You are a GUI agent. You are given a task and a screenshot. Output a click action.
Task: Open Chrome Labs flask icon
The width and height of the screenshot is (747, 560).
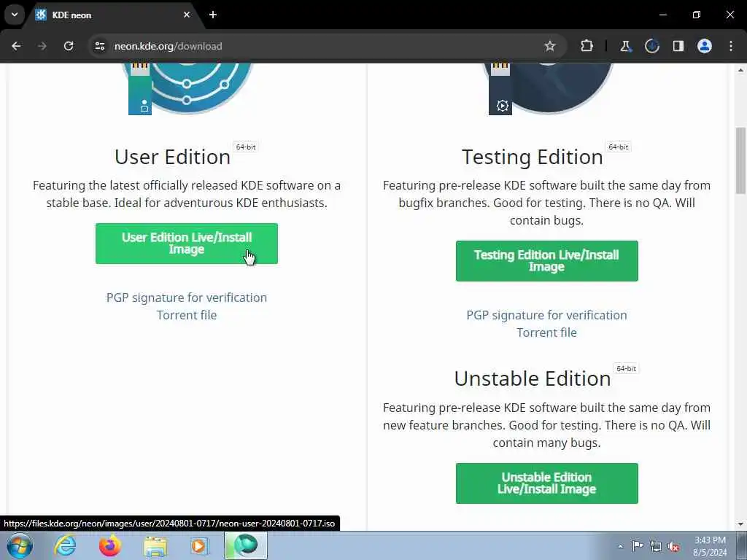[x=625, y=46]
